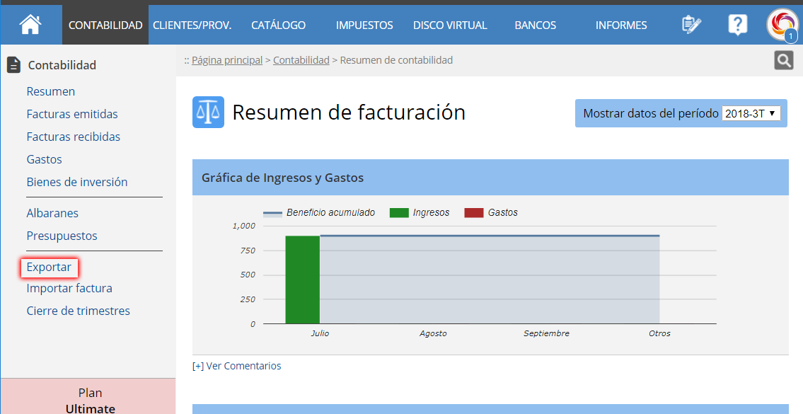This screenshot has width=803, height=414.
Task: Open the BANCOS menu
Action: (x=535, y=25)
